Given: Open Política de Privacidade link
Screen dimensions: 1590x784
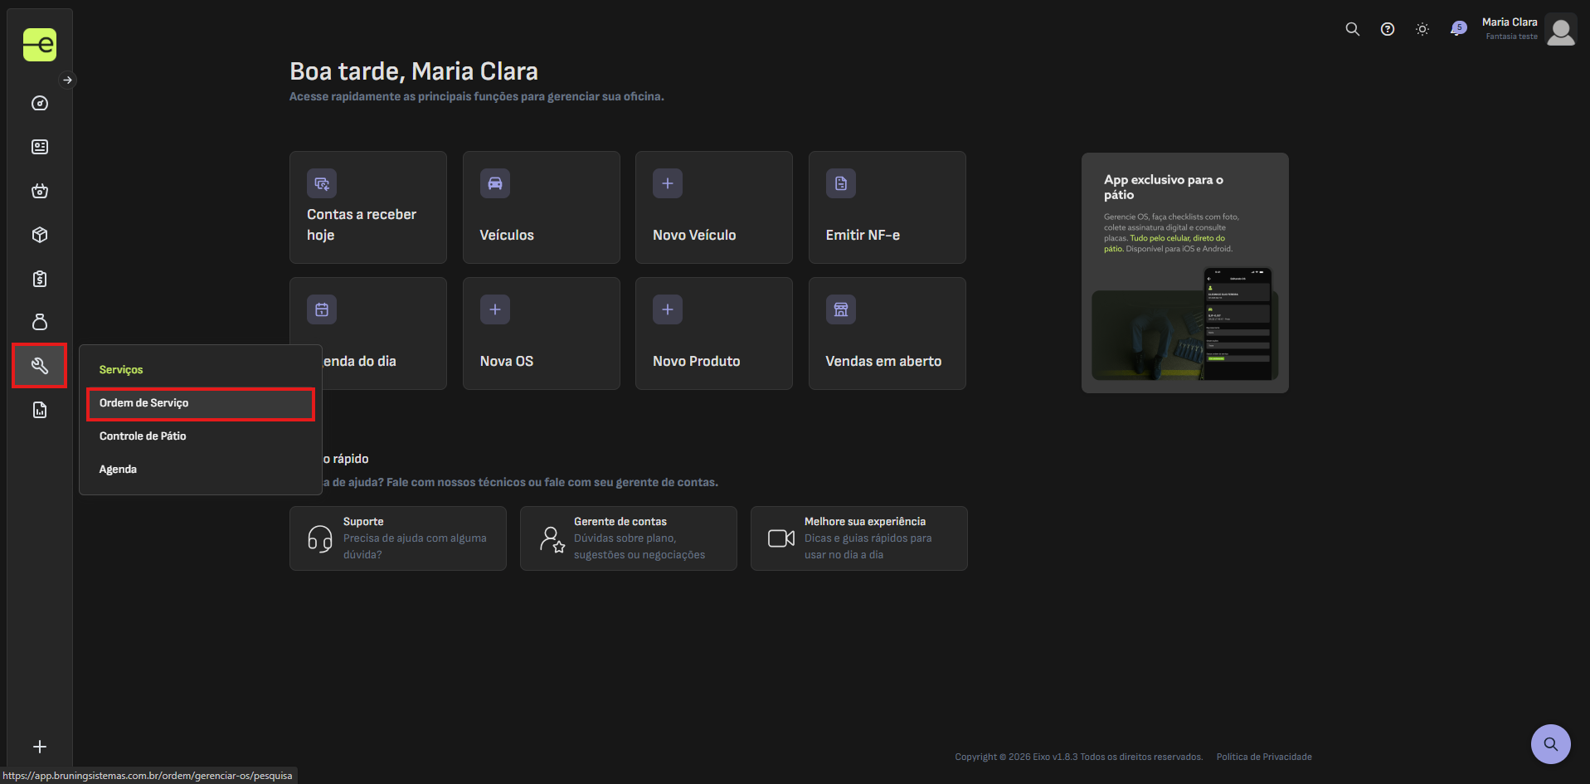Looking at the screenshot, I should tap(1264, 757).
